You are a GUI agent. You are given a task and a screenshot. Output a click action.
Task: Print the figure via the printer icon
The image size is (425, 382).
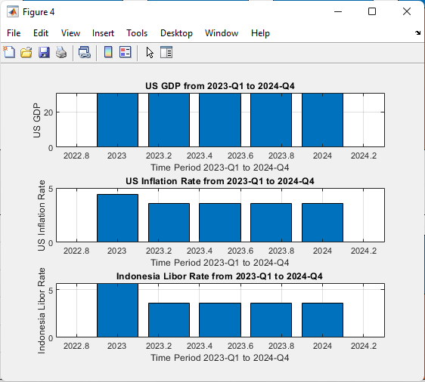point(61,52)
